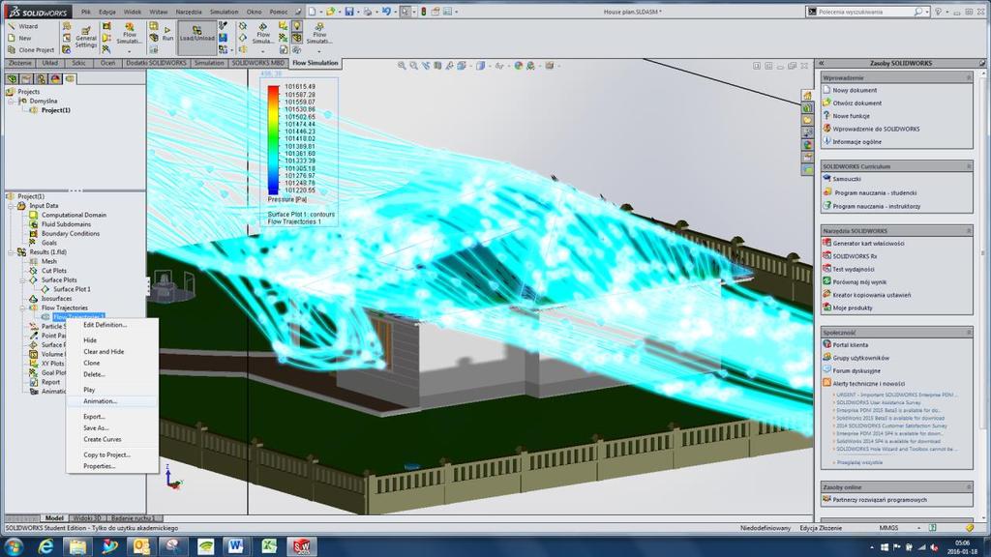
Task: Click the New project button
Action: (x=19, y=39)
